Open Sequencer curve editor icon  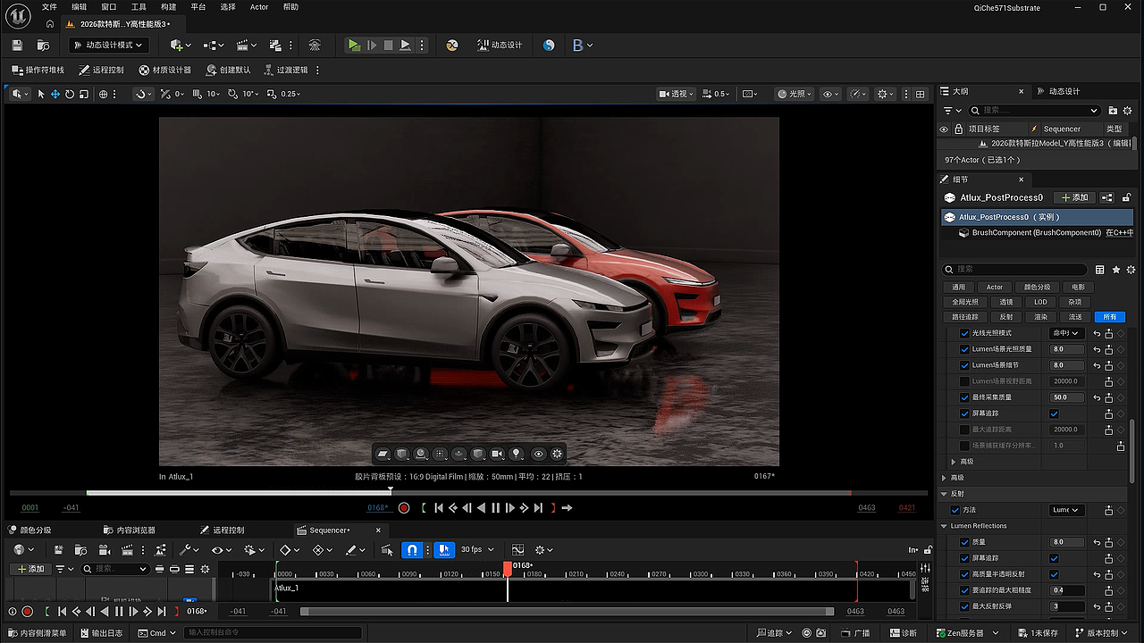[x=517, y=550]
